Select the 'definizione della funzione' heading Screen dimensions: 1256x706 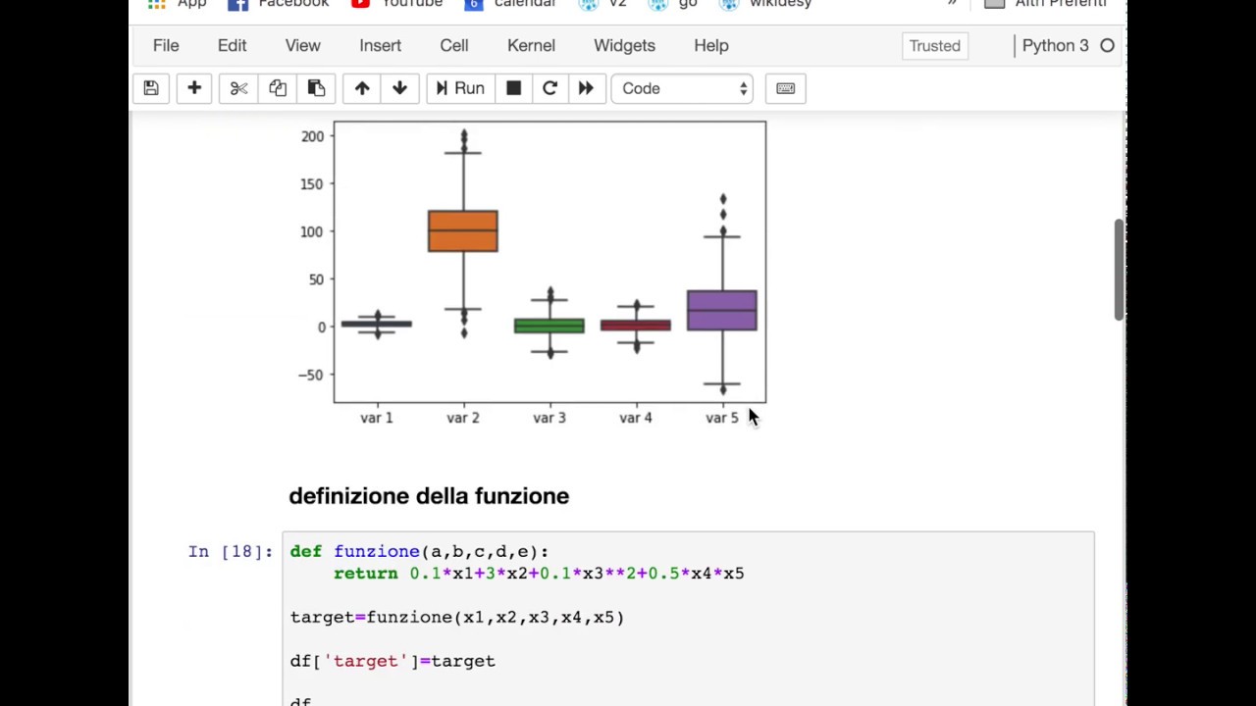429,496
